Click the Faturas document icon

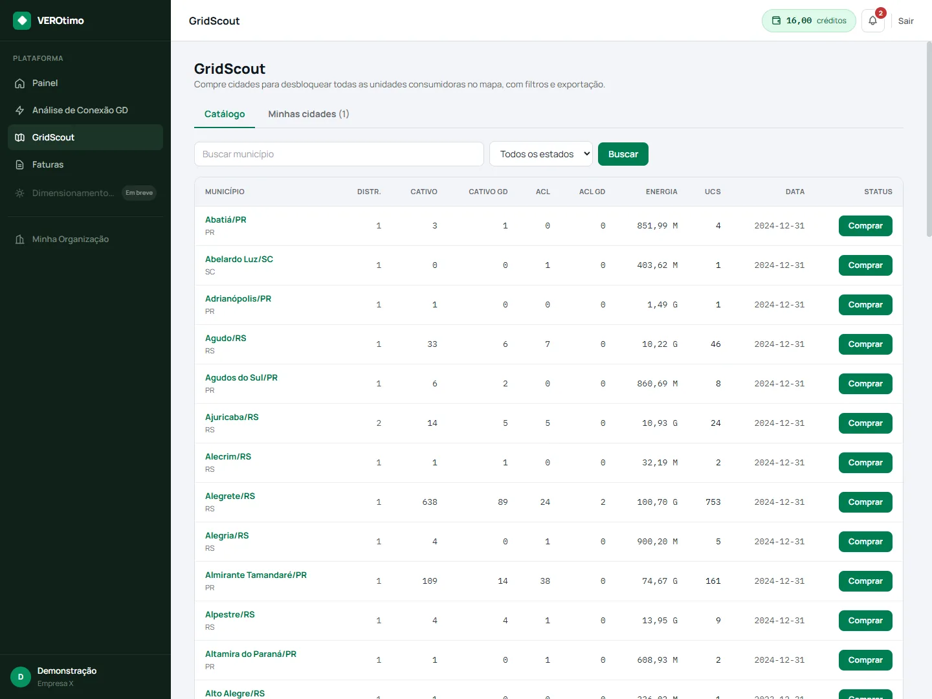[x=20, y=165]
